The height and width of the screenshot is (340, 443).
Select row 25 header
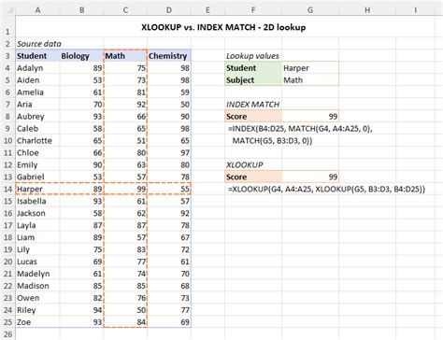pyautogui.click(x=7, y=322)
